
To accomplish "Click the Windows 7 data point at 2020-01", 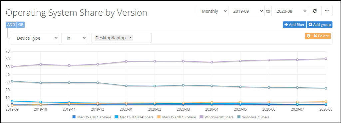I will tap(126, 86).
